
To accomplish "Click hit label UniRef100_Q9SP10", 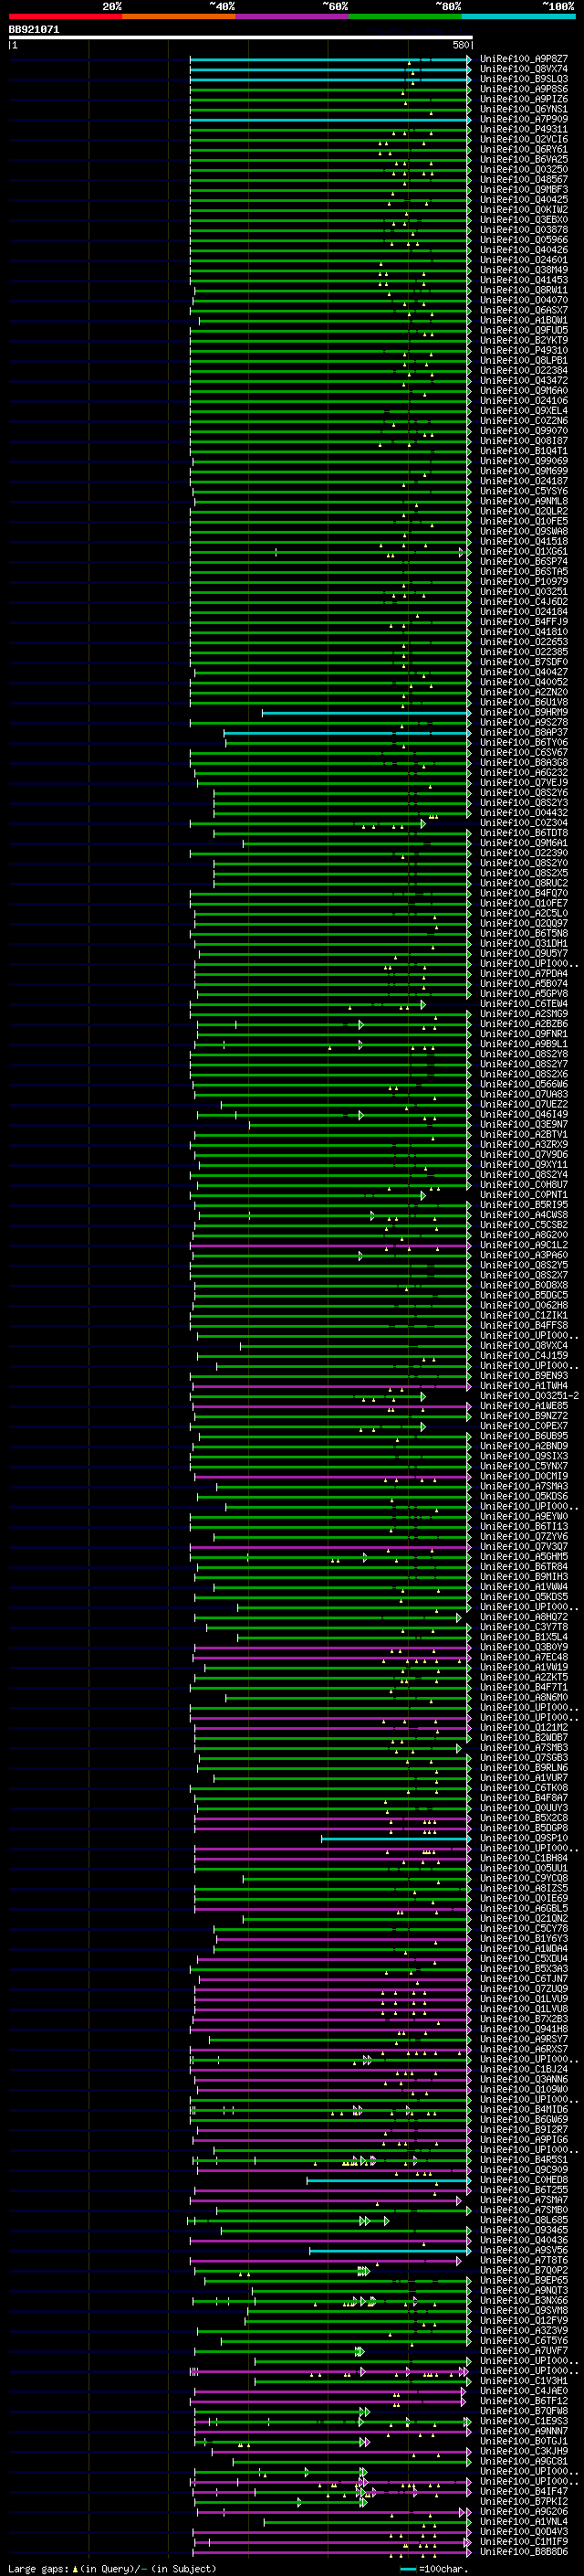I will pos(523,1838).
